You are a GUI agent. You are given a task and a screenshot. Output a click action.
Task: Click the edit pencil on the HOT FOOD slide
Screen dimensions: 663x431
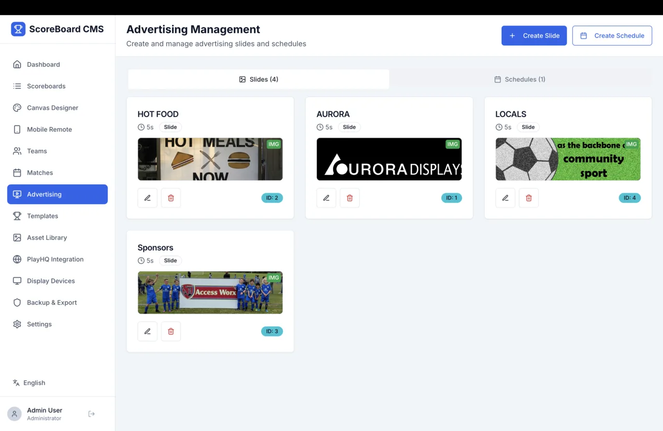click(147, 197)
